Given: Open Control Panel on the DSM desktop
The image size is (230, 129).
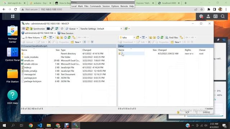Looking at the screenshot, I should [13, 54].
